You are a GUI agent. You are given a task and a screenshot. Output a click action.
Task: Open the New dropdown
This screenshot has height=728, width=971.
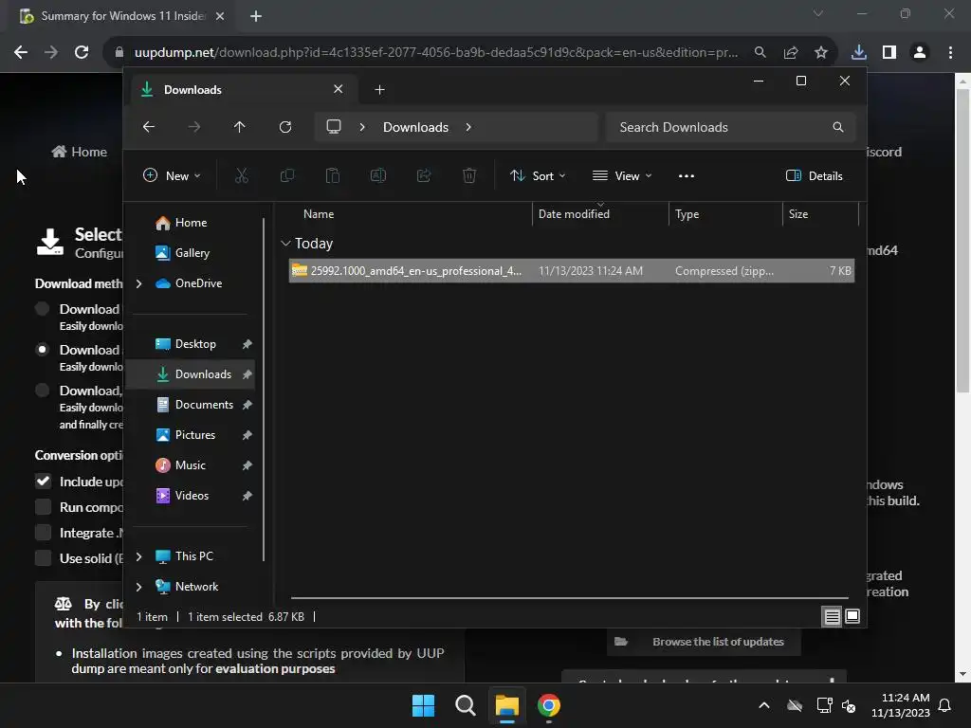click(x=172, y=175)
